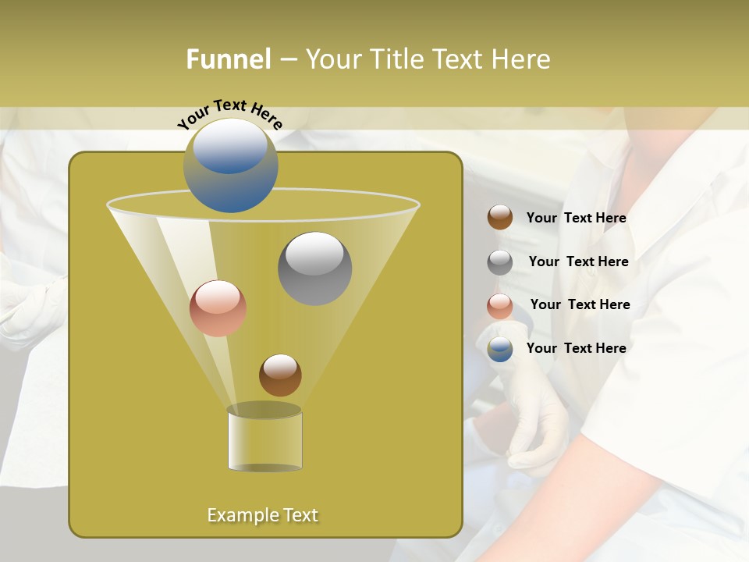749x562 pixels.
Task: Click the bold word "Funnel" in the title
Action: click(229, 59)
